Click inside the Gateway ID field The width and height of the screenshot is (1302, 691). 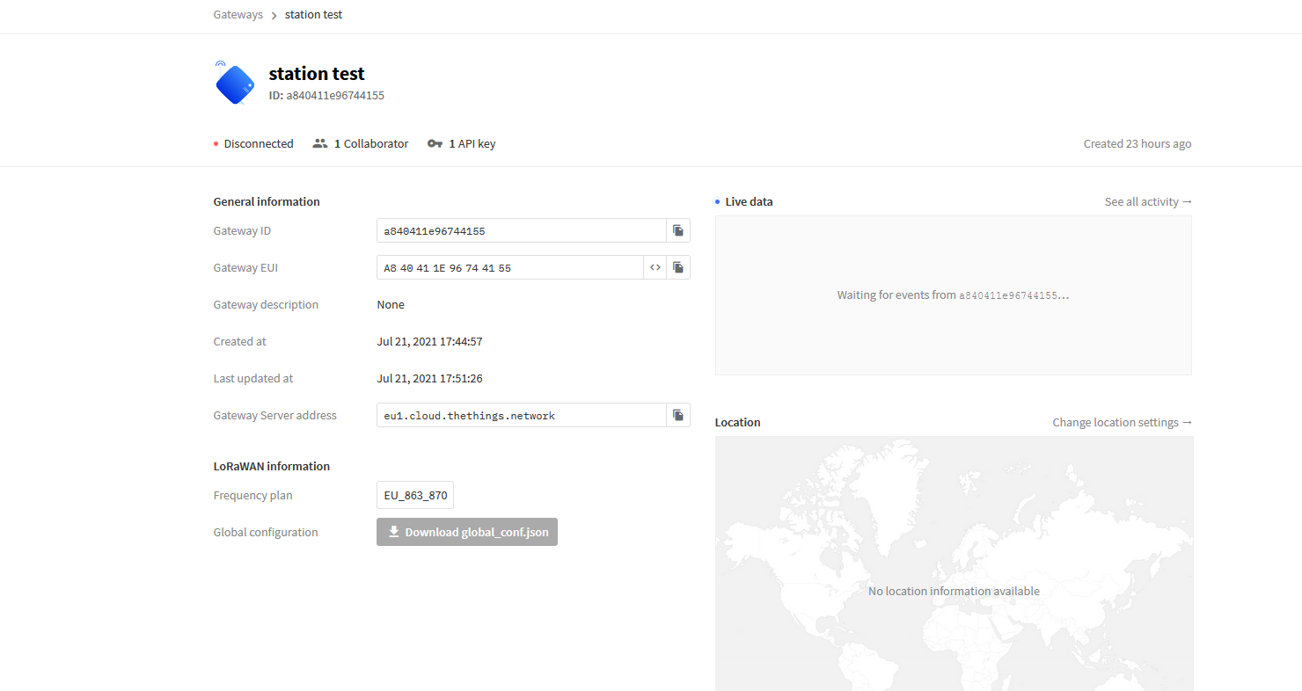[x=522, y=230]
